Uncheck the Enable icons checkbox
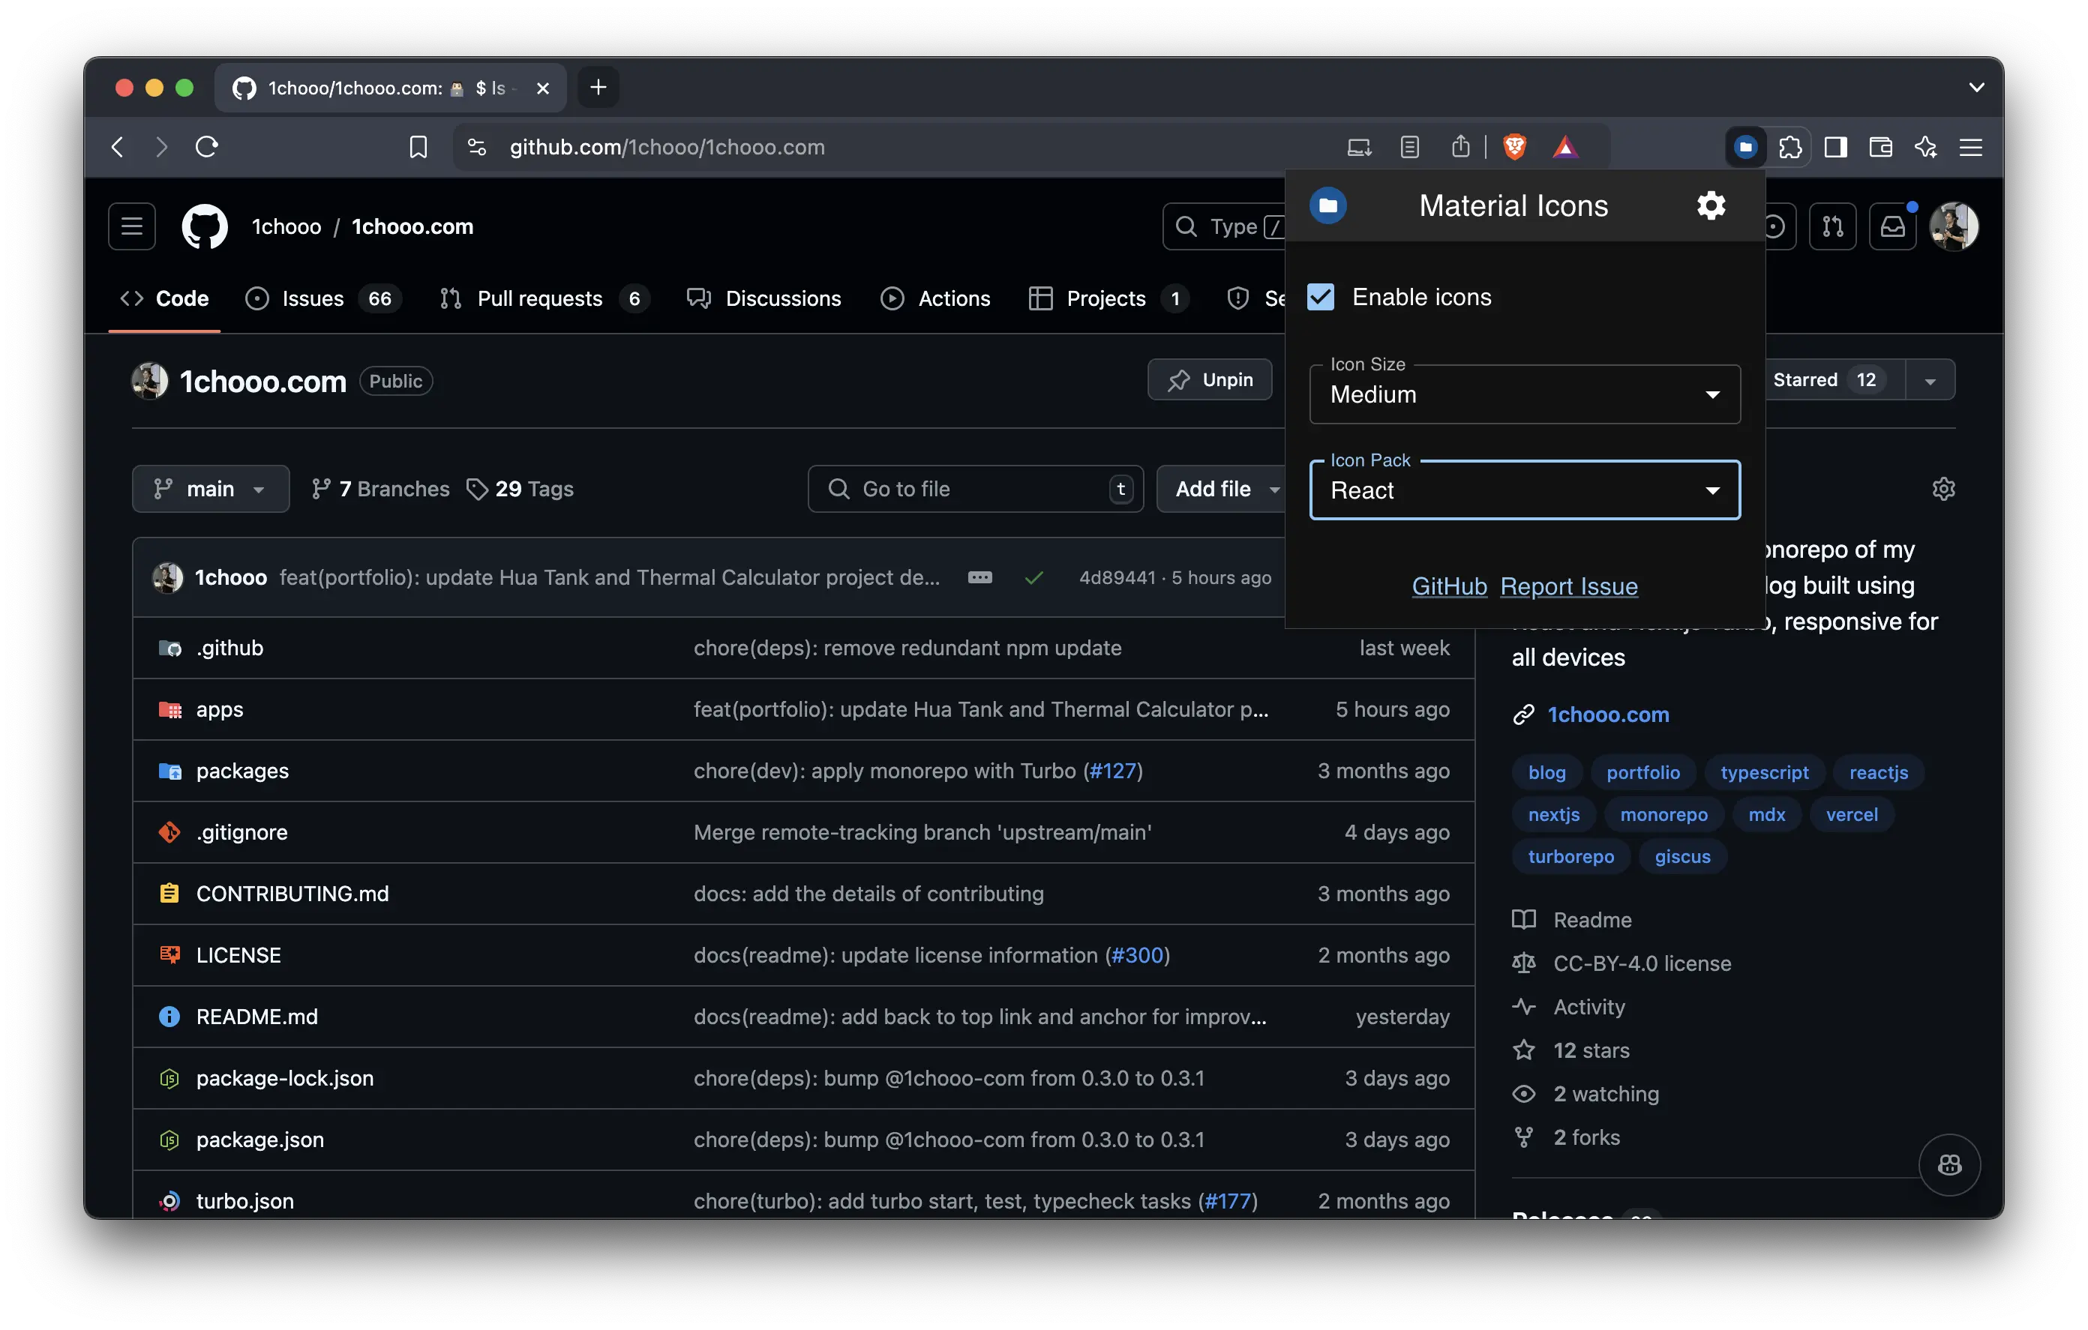 pyautogui.click(x=1321, y=298)
